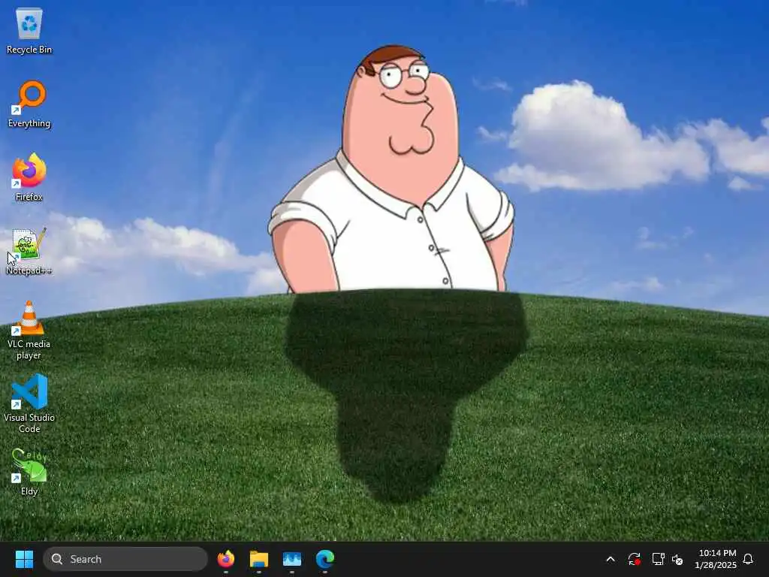Viewport: 769px width, 577px height.
Task: Open the notifications bell icon
Action: click(x=748, y=559)
